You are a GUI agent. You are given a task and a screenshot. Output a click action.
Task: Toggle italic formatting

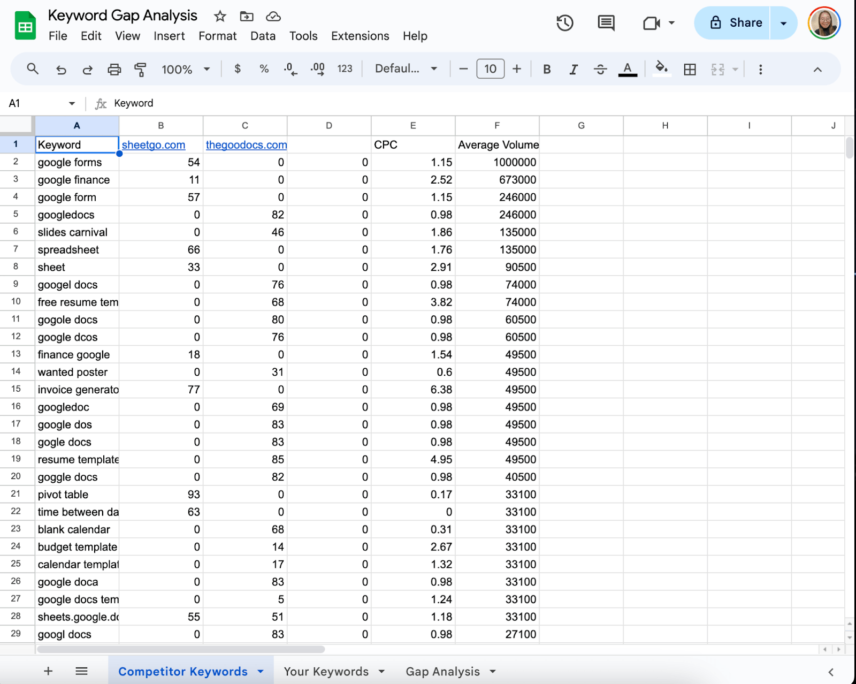point(573,69)
